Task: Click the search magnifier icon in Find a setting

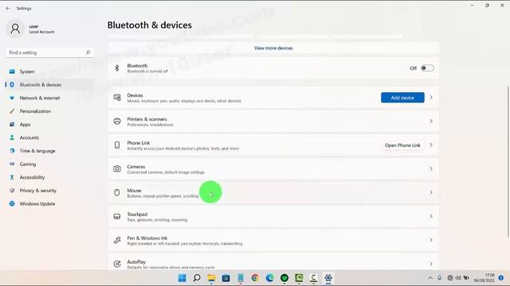Action: point(88,52)
